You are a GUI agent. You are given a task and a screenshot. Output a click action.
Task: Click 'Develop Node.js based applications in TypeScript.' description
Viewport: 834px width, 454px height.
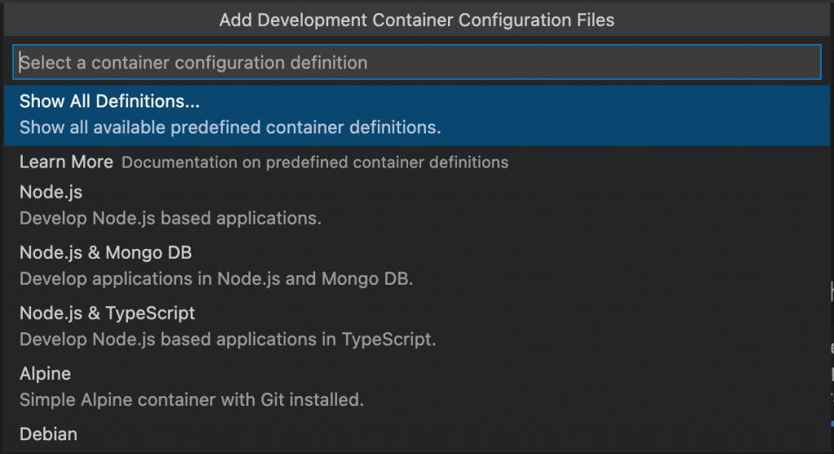point(228,339)
